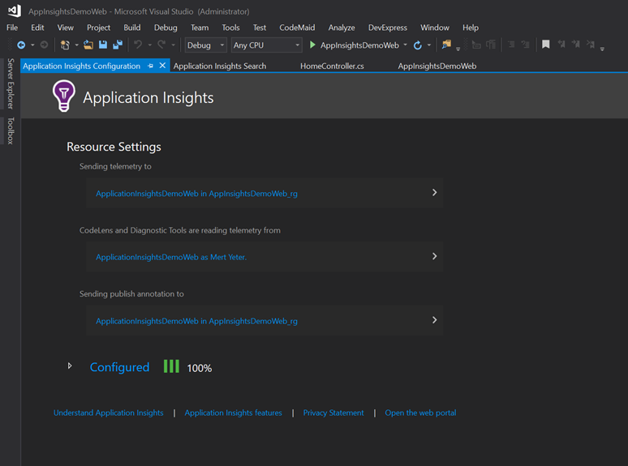Click ApplicationInsightsDemoWeb as Mert Yeter link
The height and width of the screenshot is (466, 628).
[171, 257]
